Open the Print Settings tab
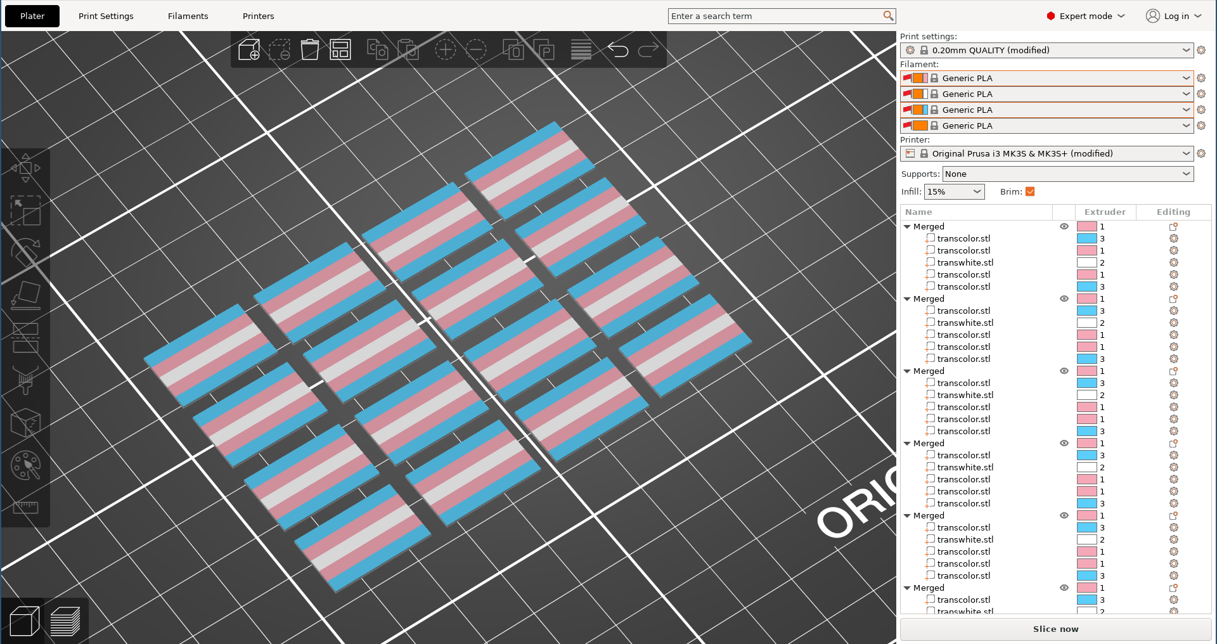1217x644 pixels. click(106, 16)
